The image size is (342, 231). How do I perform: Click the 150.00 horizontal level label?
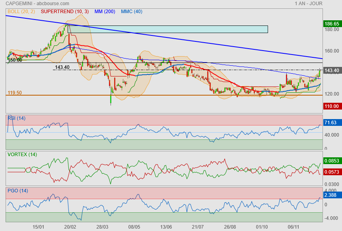pyautogui.click(x=15, y=60)
